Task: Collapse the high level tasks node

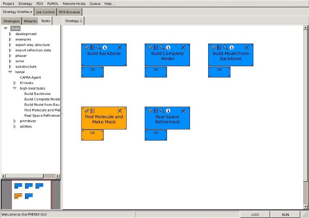Action: pyautogui.click(x=15, y=88)
